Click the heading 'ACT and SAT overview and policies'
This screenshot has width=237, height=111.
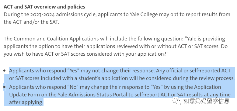pos(44,7)
